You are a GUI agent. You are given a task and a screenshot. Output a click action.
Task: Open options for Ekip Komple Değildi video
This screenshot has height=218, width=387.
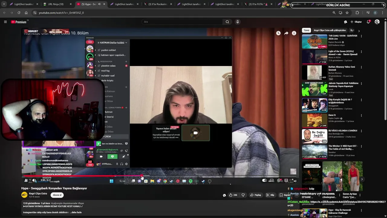click(361, 100)
